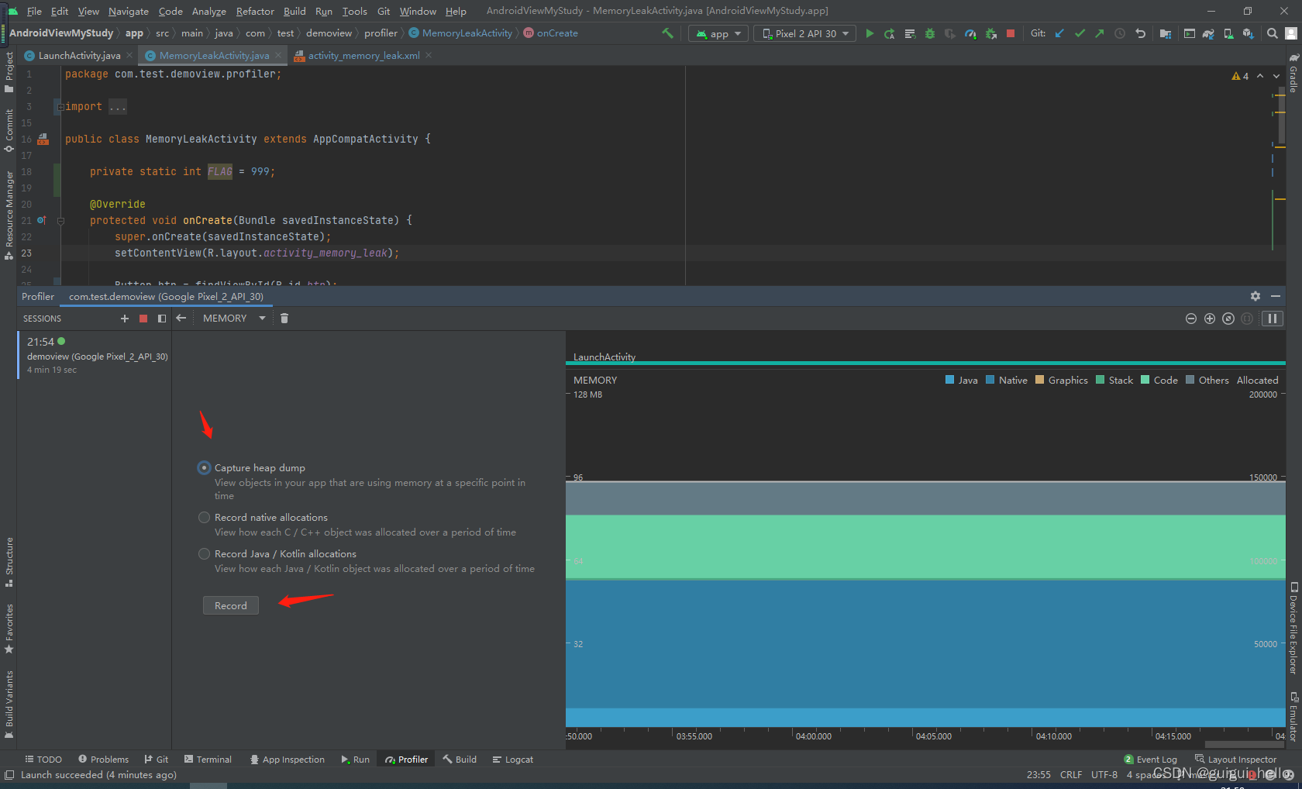Click the Git Rollback undo icon

click(x=1140, y=33)
